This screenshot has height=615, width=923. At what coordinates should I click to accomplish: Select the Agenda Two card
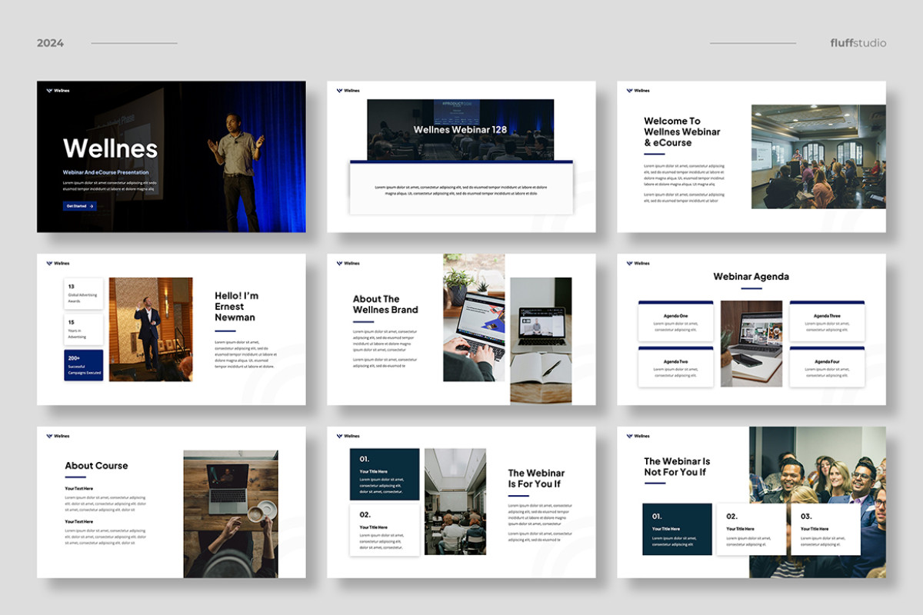[x=675, y=367]
